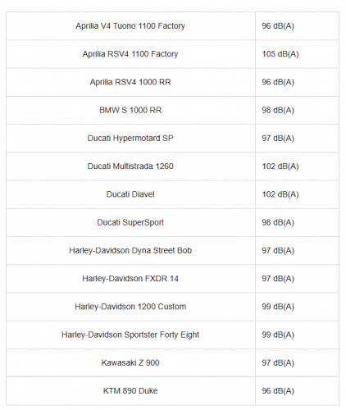Click the Ducati Multistrada 1260 cell

130,166
